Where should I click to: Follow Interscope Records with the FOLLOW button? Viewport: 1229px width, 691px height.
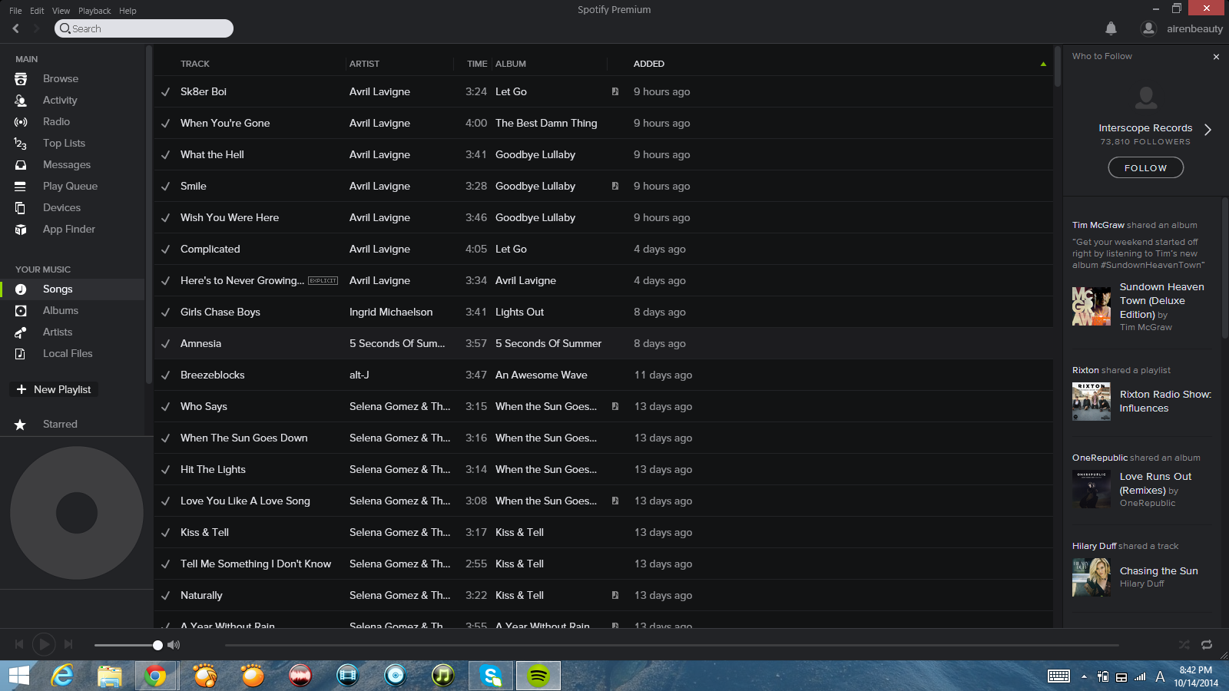tap(1145, 167)
